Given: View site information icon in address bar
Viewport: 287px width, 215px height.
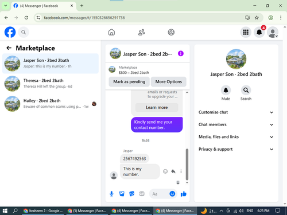Looking at the screenshot, I should 38,18.
